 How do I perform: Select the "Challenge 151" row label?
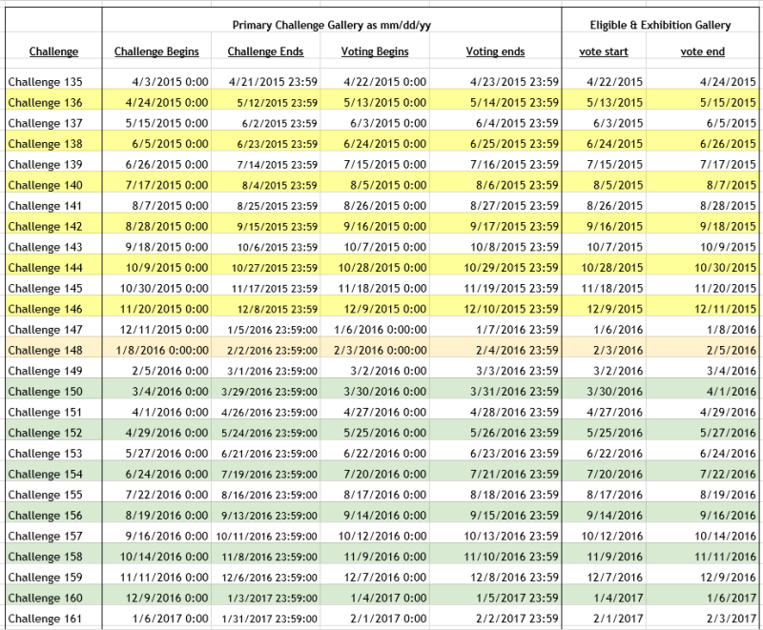tap(45, 413)
